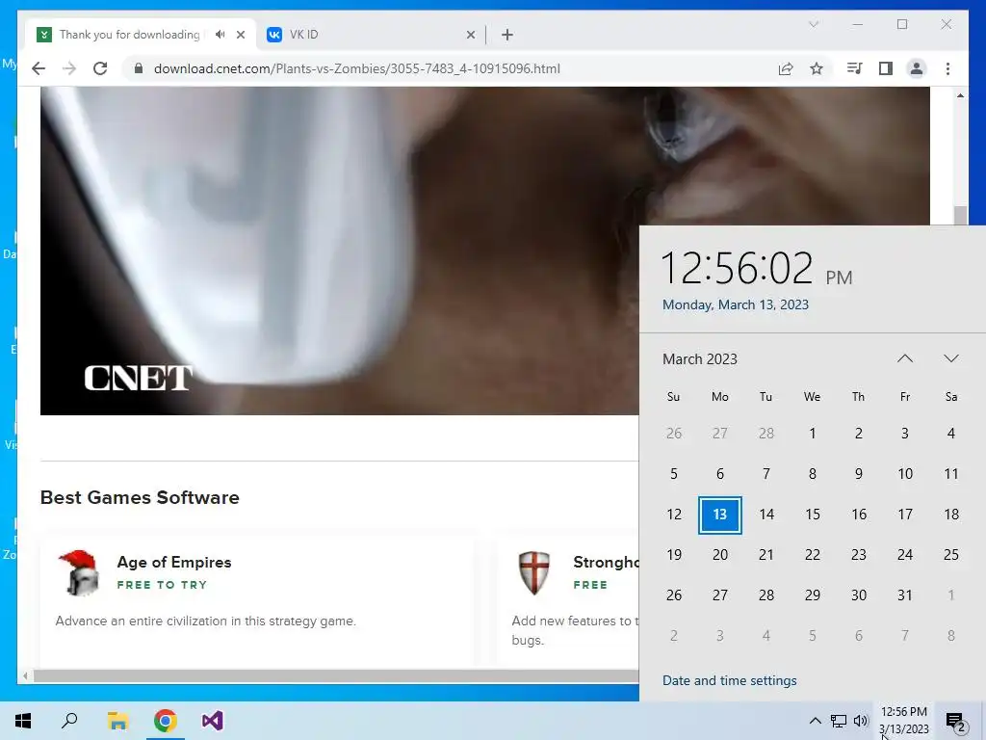This screenshot has height=740, width=986.
Task: Go back to the previous page
Action: pyautogui.click(x=39, y=68)
